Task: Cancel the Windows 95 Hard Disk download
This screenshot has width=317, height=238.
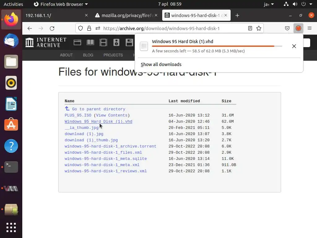Action: [294, 46]
